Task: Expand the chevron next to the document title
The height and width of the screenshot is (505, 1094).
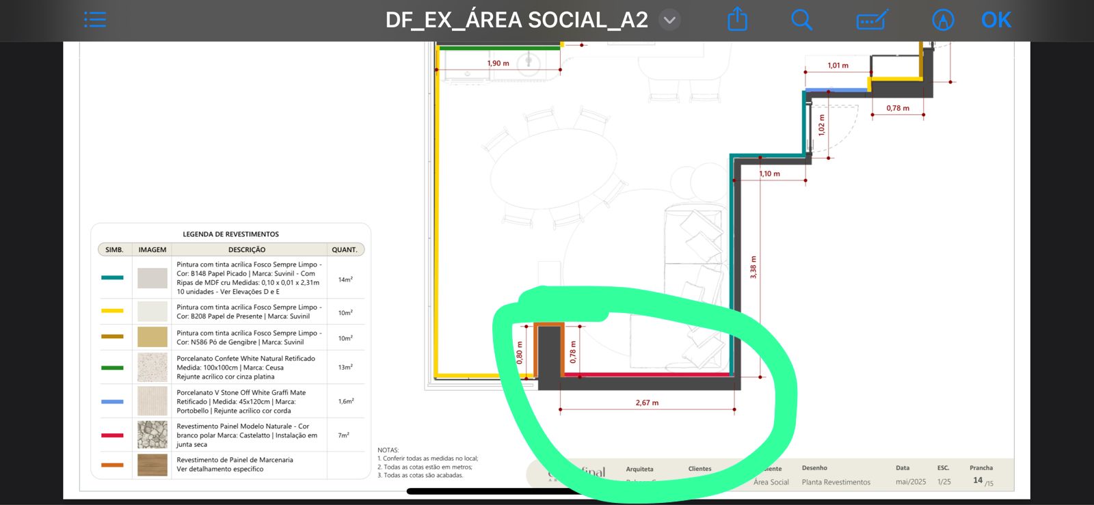Action: [x=669, y=20]
